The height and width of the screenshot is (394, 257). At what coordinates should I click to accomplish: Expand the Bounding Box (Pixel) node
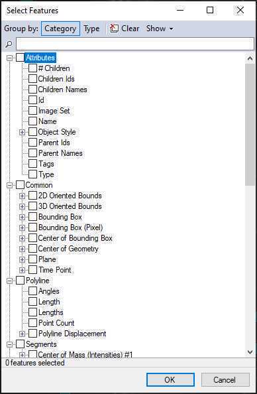point(22,228)
